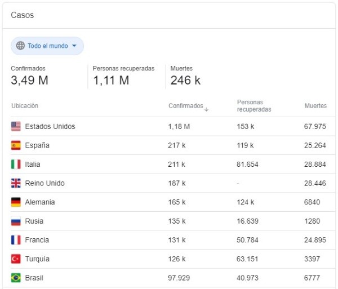Select the Turquía row name
338x289 pixels.
(37, 259)
